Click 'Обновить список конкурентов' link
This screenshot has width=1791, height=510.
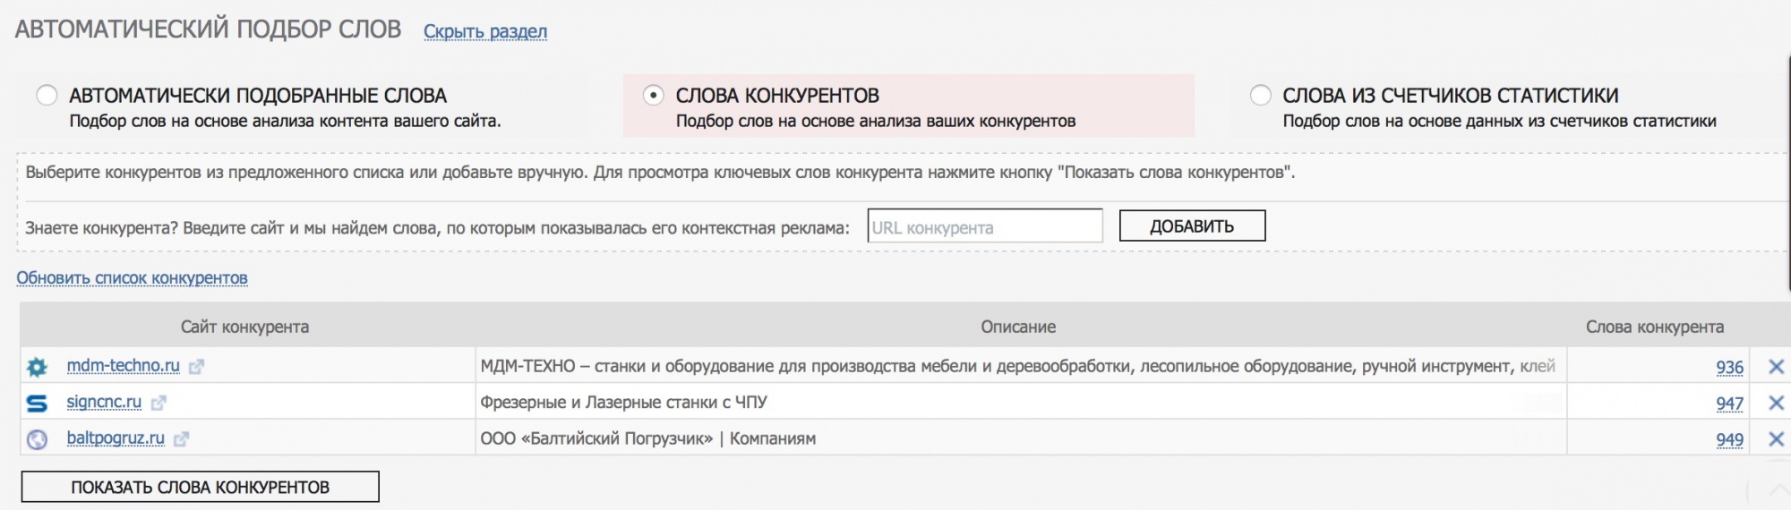132,278
